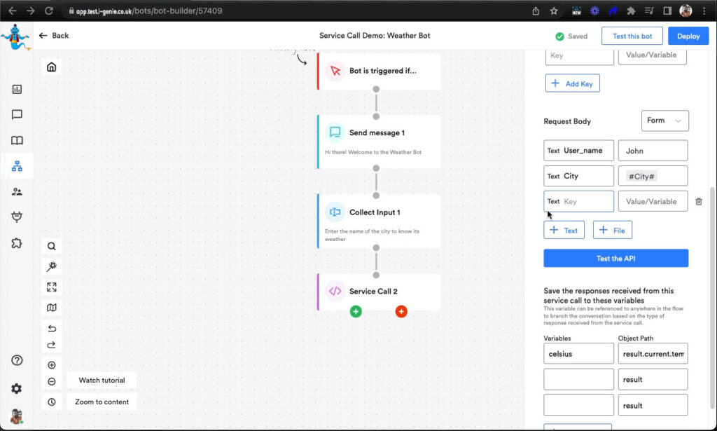This screenshot has width=717, height=431.
Task: Click the Test this bot button
Action: click(x=632, y=36)
